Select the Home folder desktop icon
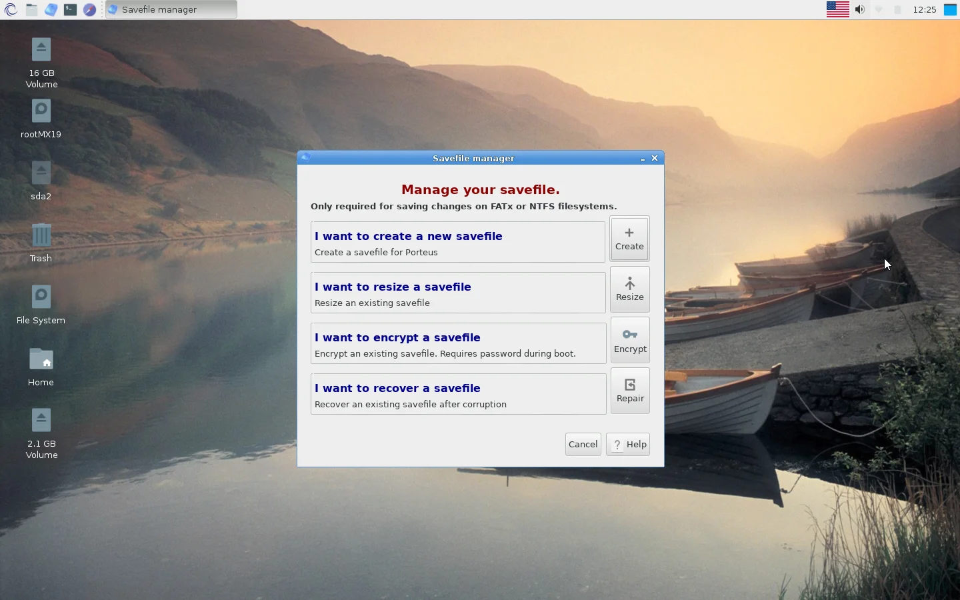Image resolution: width=960 pixels, height=600 pixels. 41,367
